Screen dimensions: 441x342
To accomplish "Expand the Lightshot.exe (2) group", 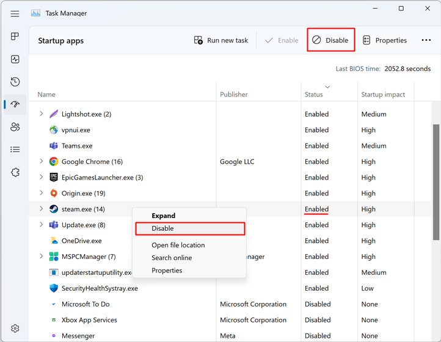I will point(42,114).
